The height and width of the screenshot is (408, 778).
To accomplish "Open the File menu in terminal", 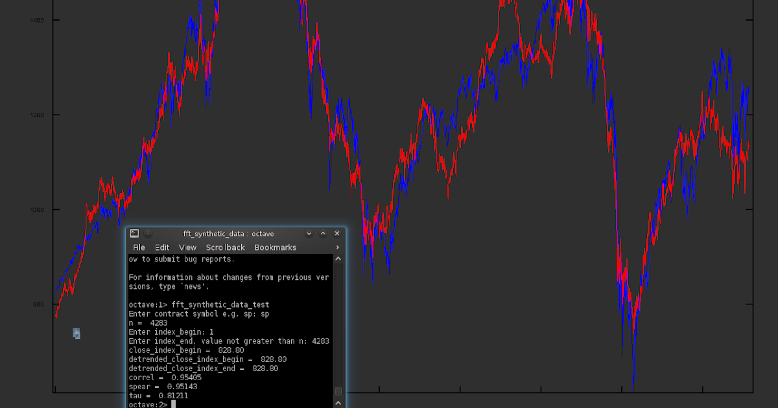I will click(139, 247).
